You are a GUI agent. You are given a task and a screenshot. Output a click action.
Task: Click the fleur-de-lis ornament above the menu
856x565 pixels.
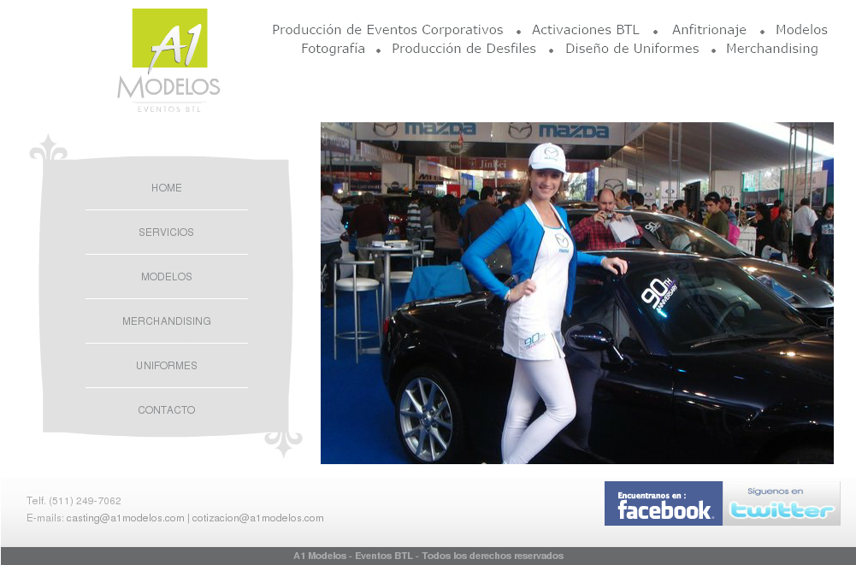coord(47,151)
